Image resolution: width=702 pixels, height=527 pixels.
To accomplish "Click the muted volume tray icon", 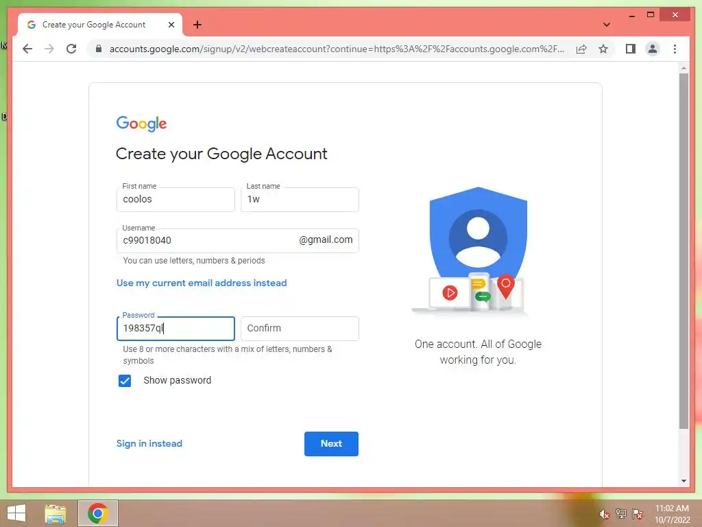I will point(605,514).
